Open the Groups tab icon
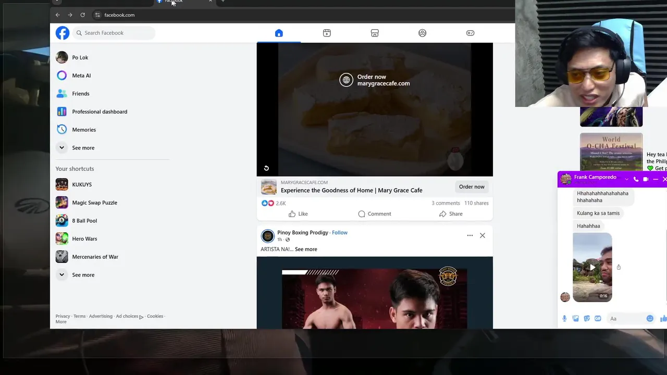This screenshot has height=375, width=667. point(423,33)
